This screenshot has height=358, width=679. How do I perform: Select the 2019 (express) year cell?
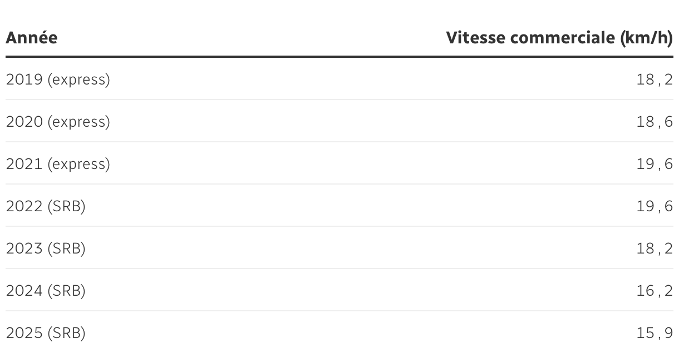point(58,79)
